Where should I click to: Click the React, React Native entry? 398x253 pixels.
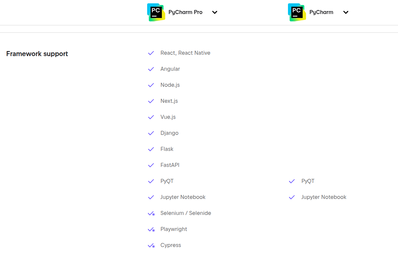185,53
